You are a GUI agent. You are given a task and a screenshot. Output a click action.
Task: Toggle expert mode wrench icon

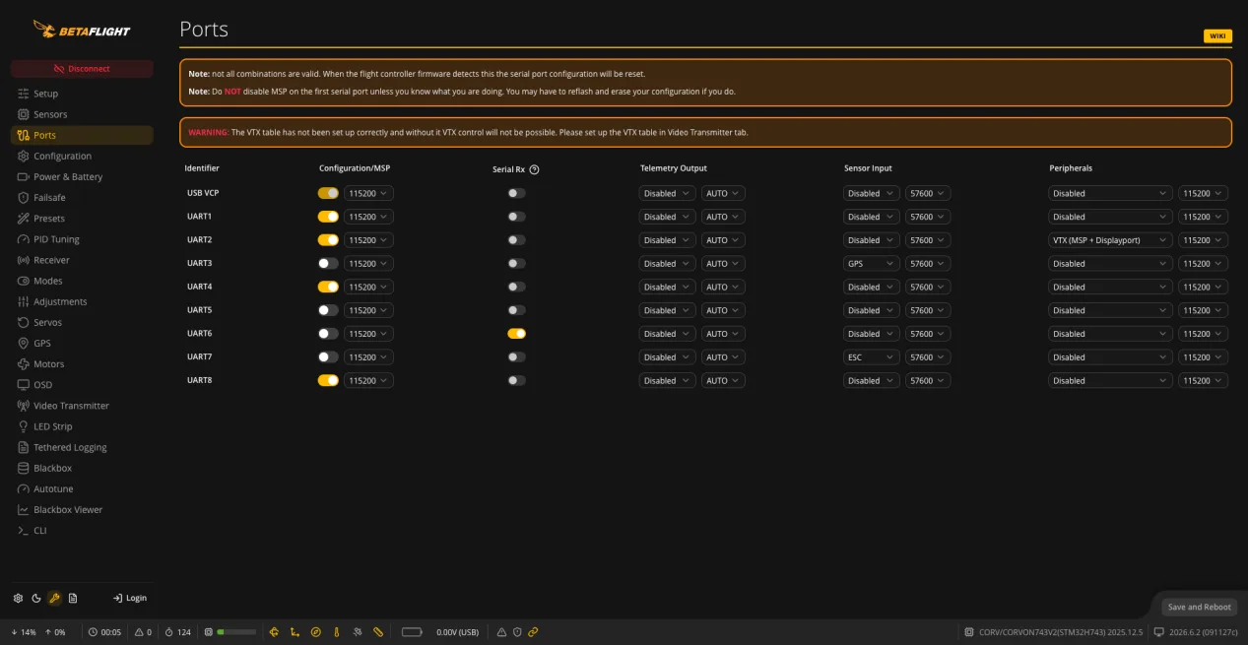point(55,598)
